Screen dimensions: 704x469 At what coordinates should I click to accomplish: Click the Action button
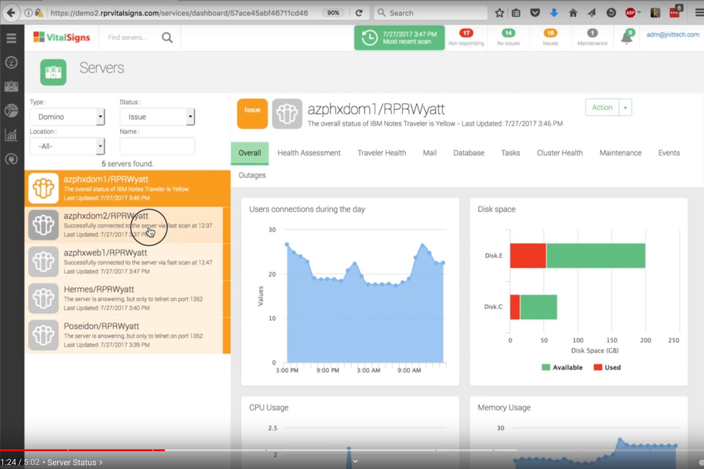pos(602,108)
